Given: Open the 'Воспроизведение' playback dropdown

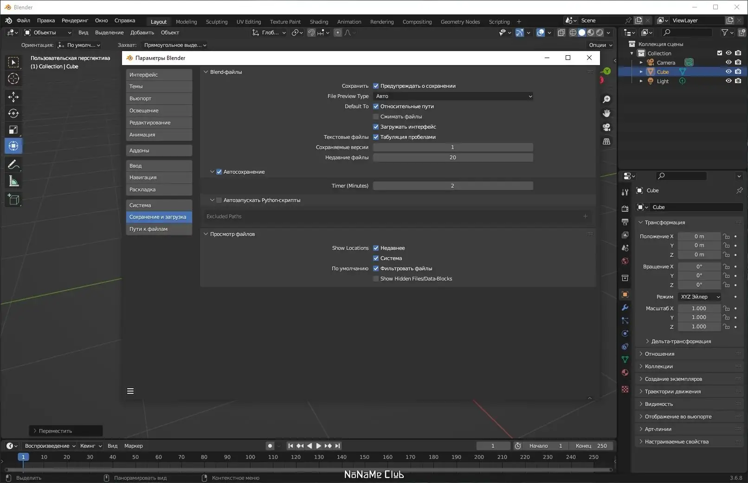Looking at the screenshot, I should click(50, 446).
